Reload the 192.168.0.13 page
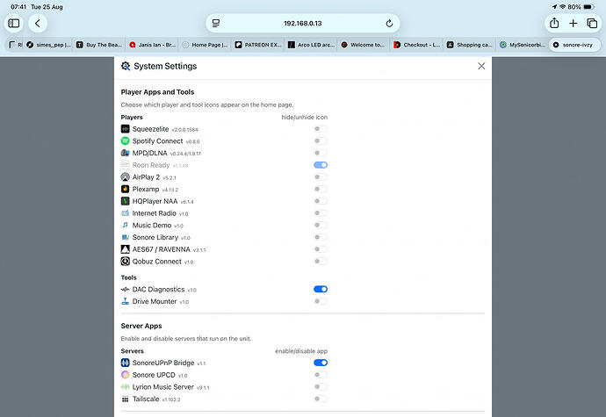 [389, 23]
